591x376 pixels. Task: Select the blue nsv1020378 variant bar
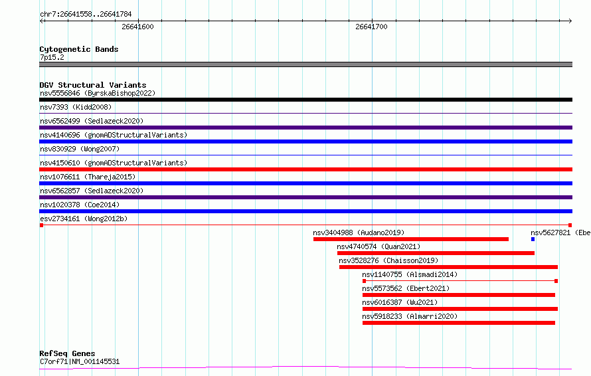[305, 211]
